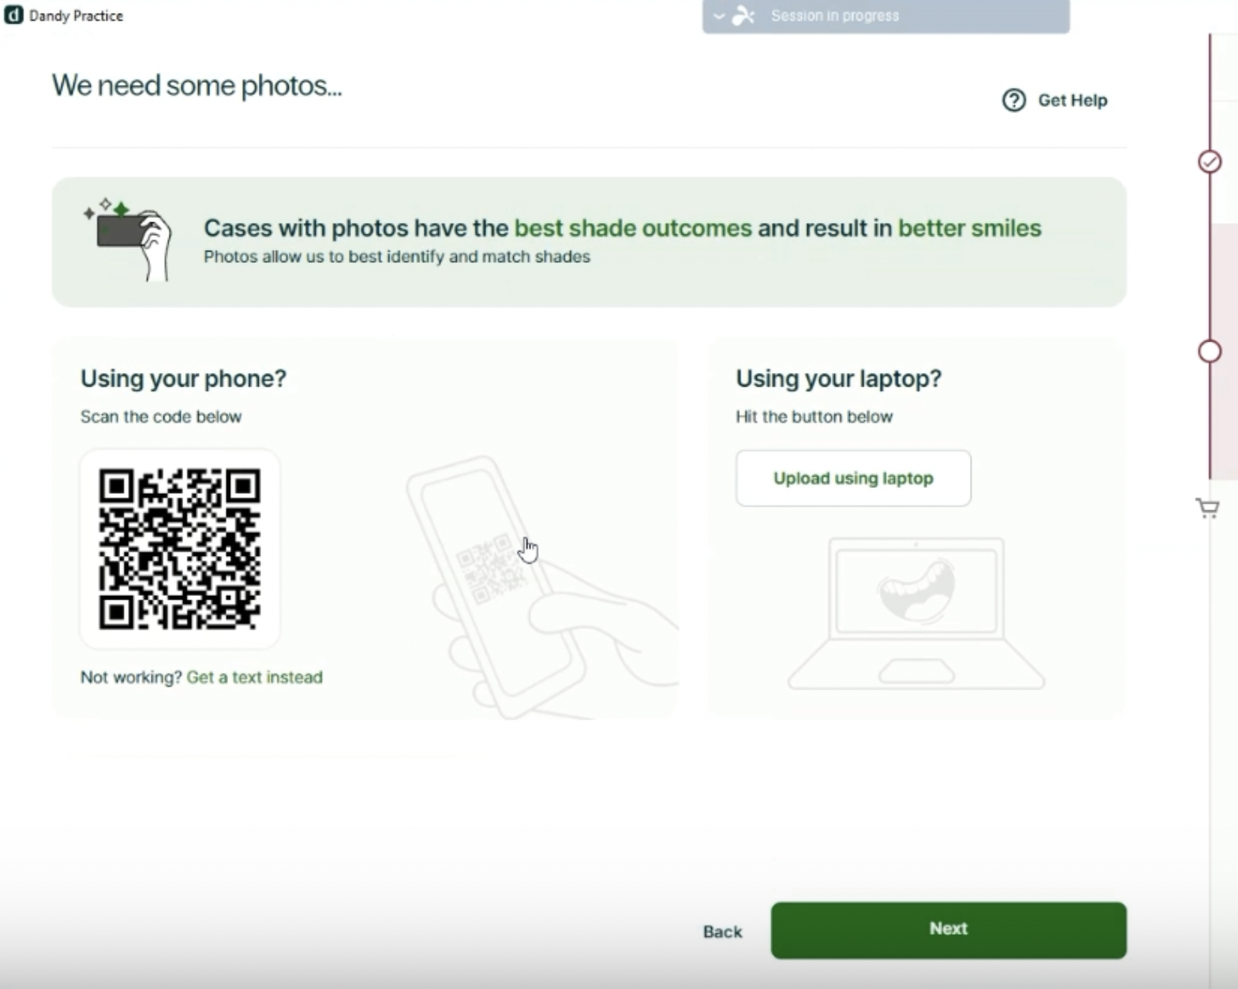Click 'Hit the button below' text
The image size is (1238, 989).
click(x=814, y=417)
